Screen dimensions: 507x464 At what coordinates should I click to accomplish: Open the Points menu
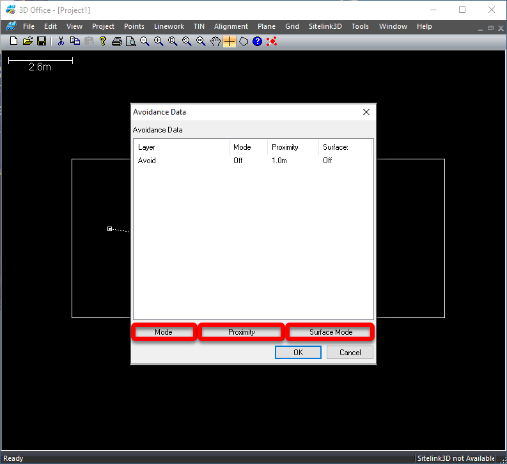(x=134, y=26)
